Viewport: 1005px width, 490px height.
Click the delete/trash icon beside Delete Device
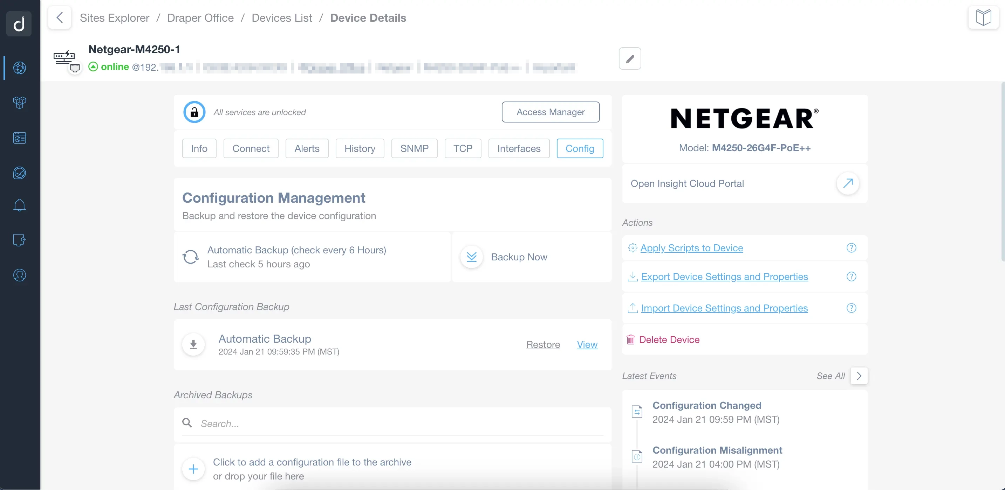tap(631, 339)
